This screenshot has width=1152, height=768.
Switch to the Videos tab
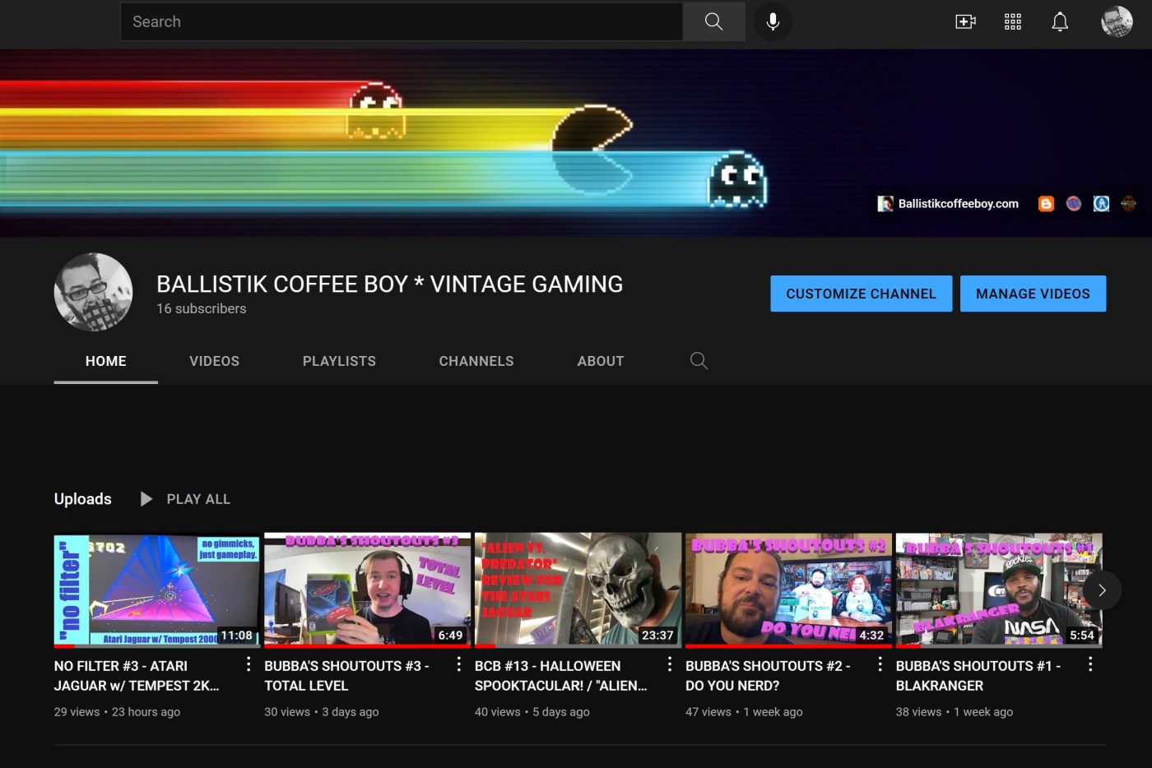click(214, 361)
